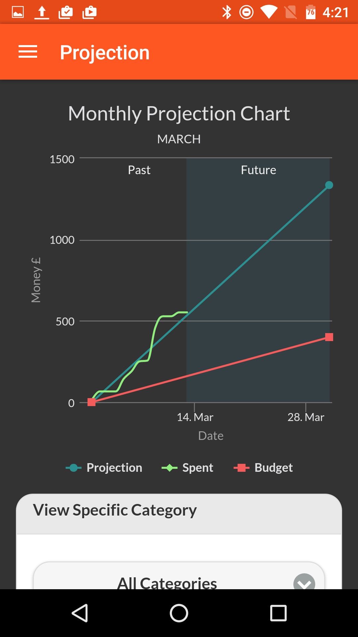Select the red budget end marker
The height and width of the screenshot is (637, 358).
329,337
